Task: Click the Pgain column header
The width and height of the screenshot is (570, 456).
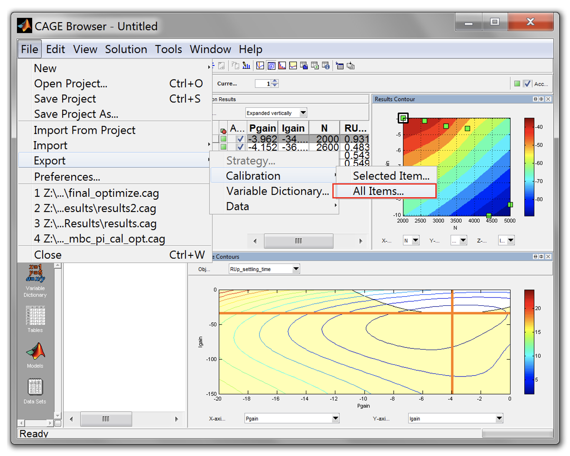Action: (x=262, y=128)
